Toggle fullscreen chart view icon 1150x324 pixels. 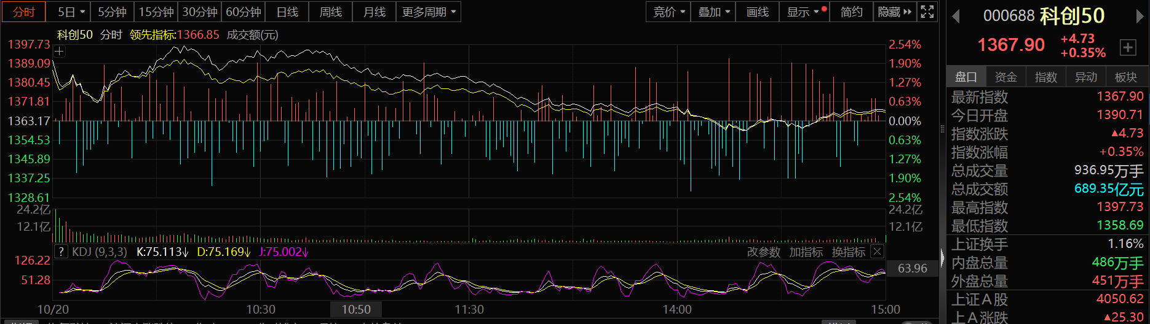click(927, 12)
